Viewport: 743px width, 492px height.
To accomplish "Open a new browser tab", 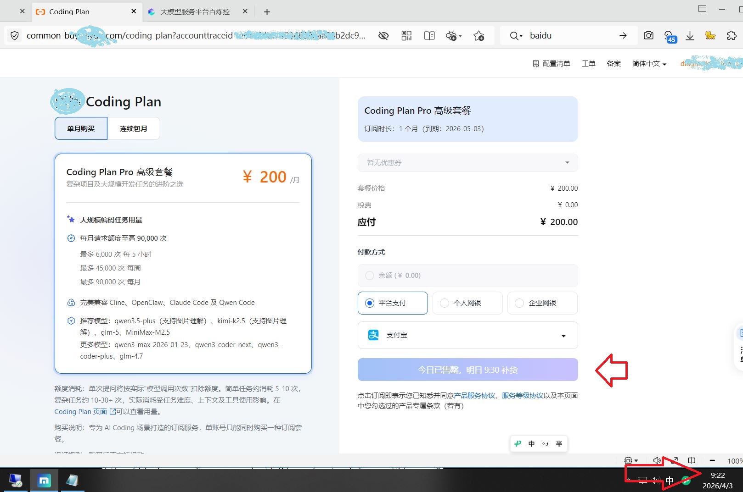I will pyautogui.click(x=267, y=12).
